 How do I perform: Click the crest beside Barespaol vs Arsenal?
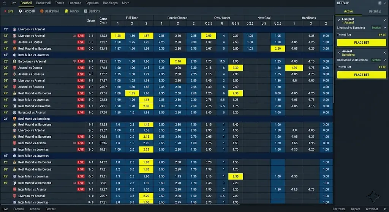[14, 112]
